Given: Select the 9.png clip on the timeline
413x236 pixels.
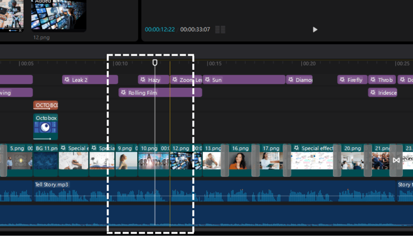Looking at the screenshot, I should pos(127,160).
